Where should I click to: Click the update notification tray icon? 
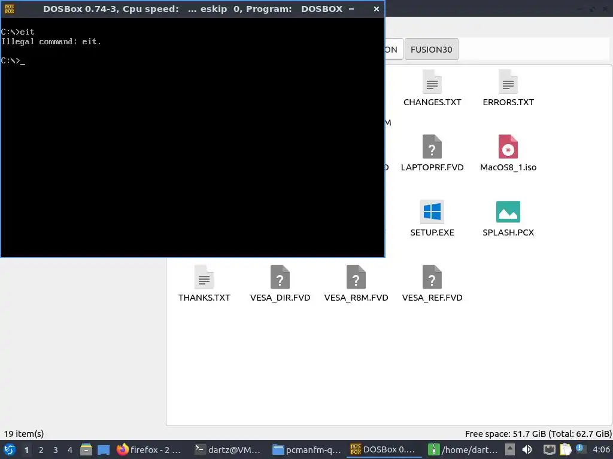[581, 449]
